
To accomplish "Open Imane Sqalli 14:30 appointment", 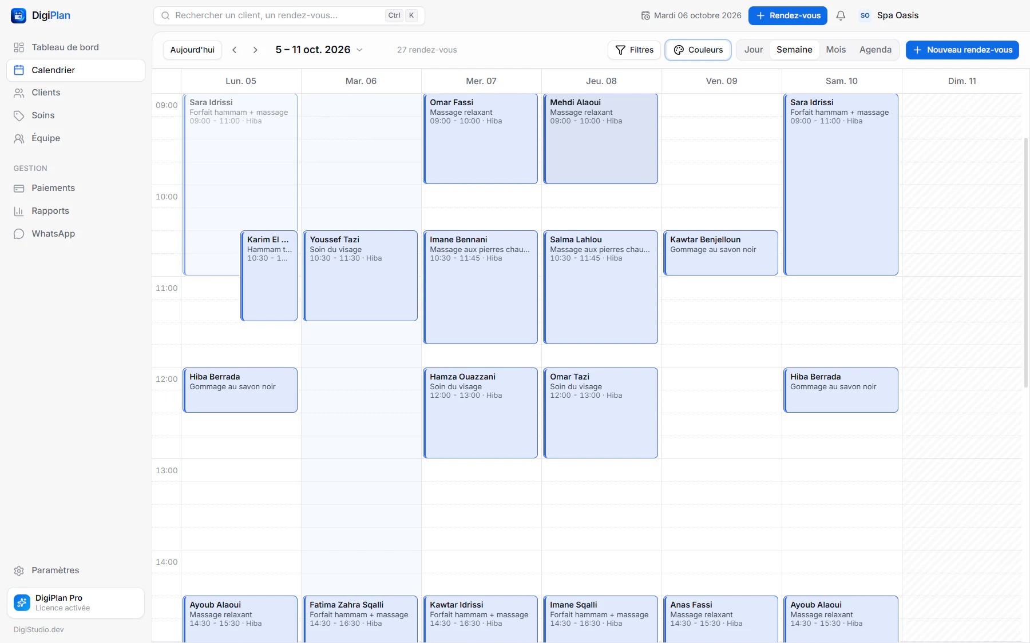I will (x=601, y=619).
